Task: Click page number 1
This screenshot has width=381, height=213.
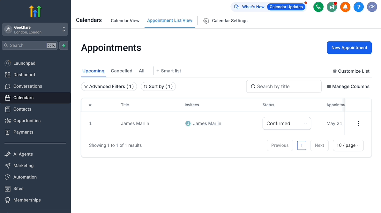Action: [302, 145]
